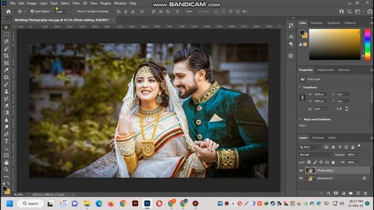Click the foreground color swatch in toolbar
Image resolution: width=374 pixels, height=210 pixels.
pos(4,188)
